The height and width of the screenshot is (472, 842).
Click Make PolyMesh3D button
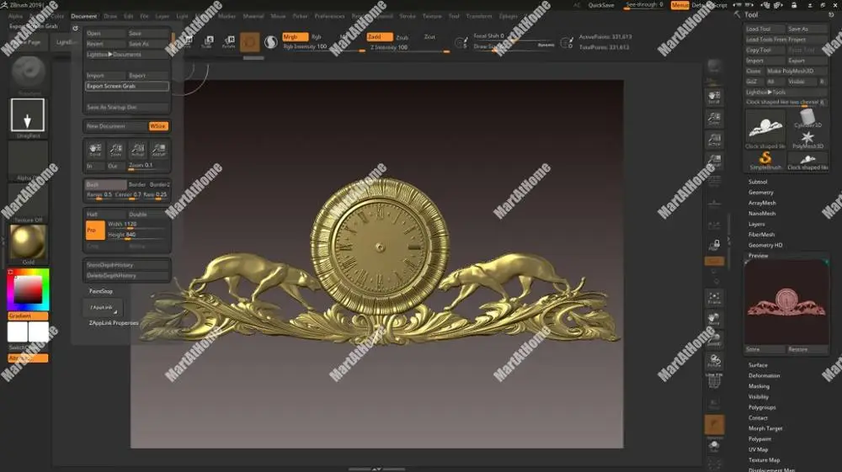(x=797, y=71)
